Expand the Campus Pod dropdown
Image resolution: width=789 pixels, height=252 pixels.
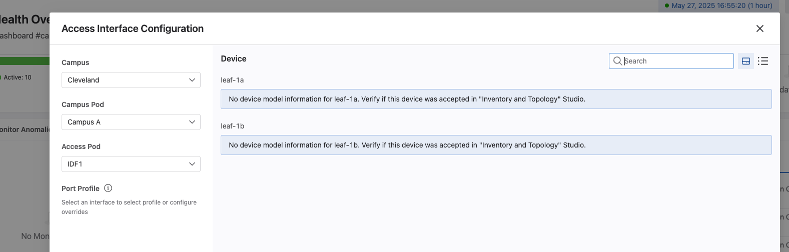pos(131,122)
